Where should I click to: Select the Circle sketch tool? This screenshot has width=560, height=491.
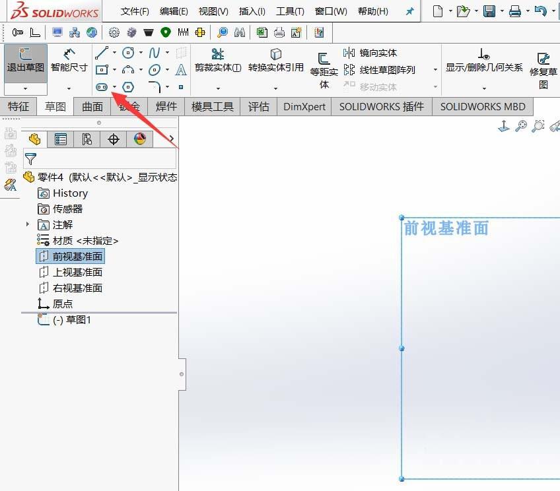(x=127, y=53)
